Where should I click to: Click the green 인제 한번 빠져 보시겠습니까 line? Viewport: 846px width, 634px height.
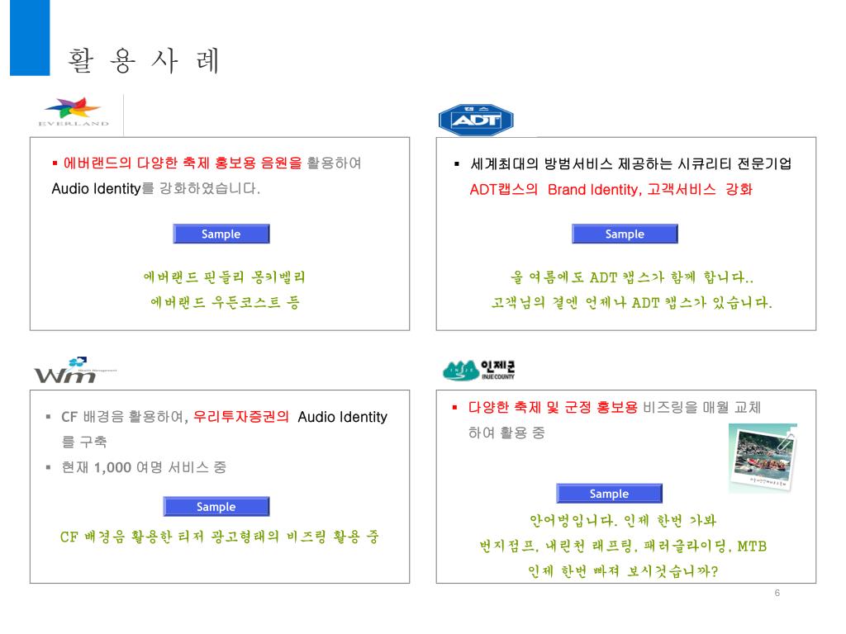pos(623,571)
